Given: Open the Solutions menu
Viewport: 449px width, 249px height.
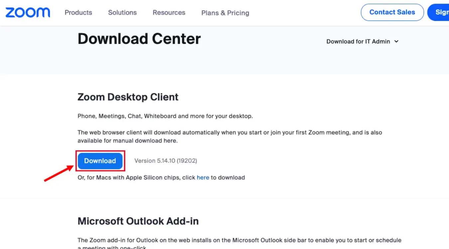Looking at the screenshot, I should [122, 13].
